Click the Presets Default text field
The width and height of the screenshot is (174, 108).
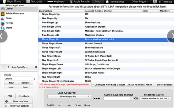[18, 79]
